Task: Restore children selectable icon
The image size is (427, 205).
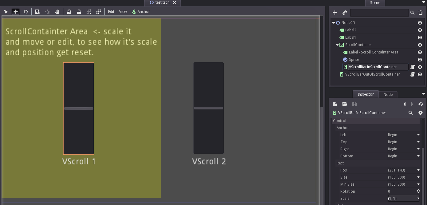Action: (99, 12)
